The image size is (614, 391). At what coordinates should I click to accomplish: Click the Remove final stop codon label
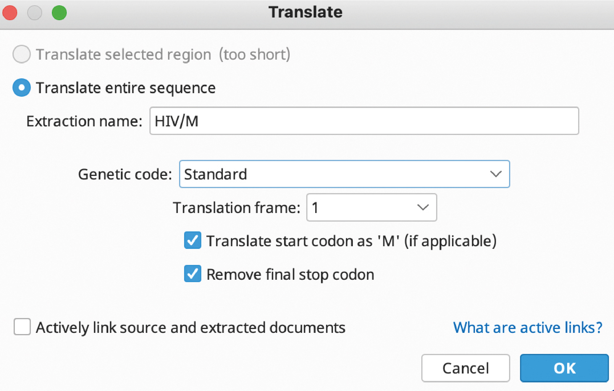290,274
